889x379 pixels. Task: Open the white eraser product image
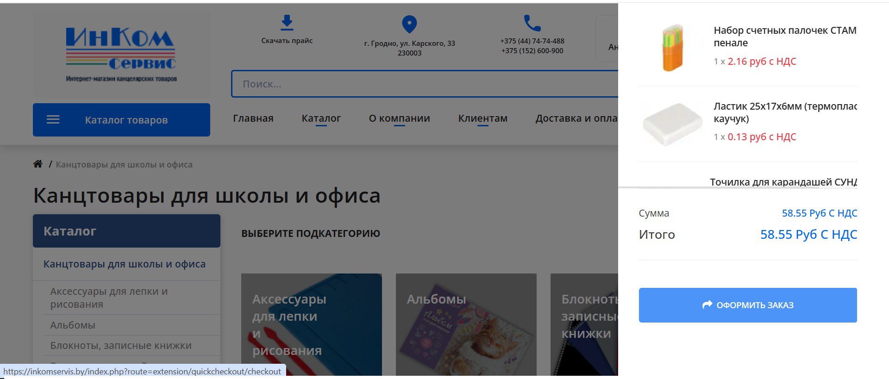tap(672, 124)
